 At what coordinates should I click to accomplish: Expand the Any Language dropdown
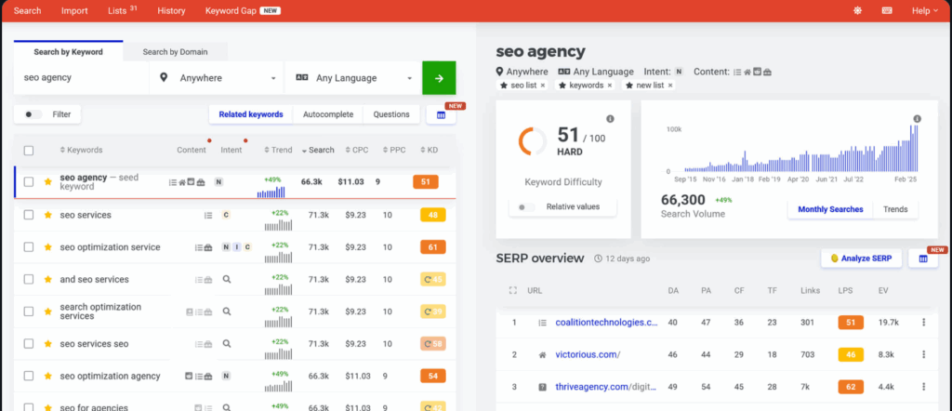(x=353, y=78)
